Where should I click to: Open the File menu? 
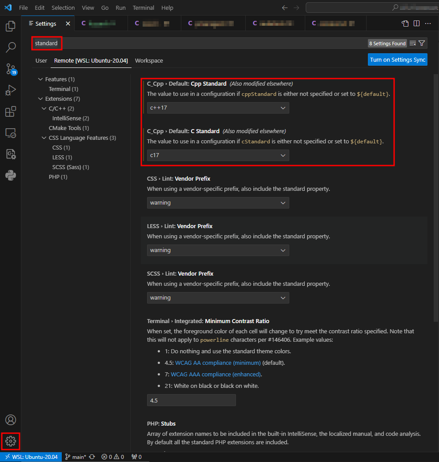[x=23, y=8]
